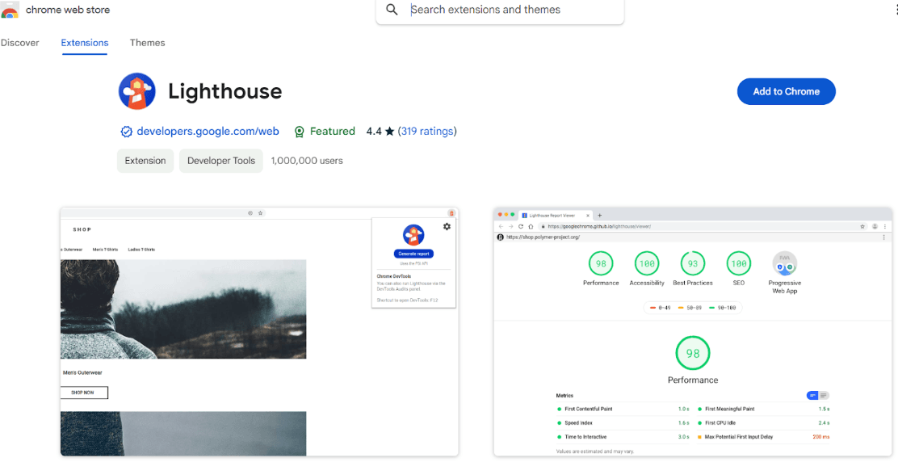The image size is (898, 462).
Task: Click the First CPU Idle metric row
Action: (763, 423)
